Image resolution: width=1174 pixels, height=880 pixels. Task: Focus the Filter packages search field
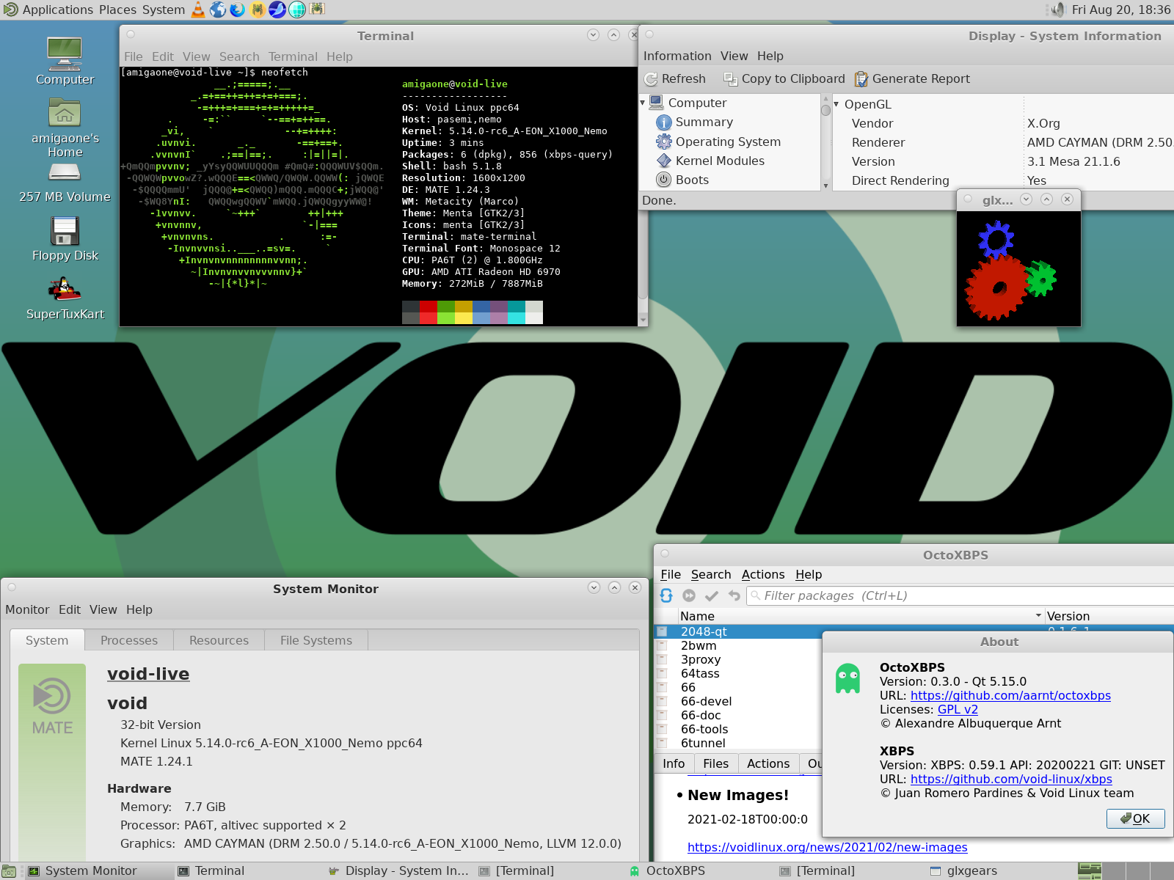pos(960,595)
